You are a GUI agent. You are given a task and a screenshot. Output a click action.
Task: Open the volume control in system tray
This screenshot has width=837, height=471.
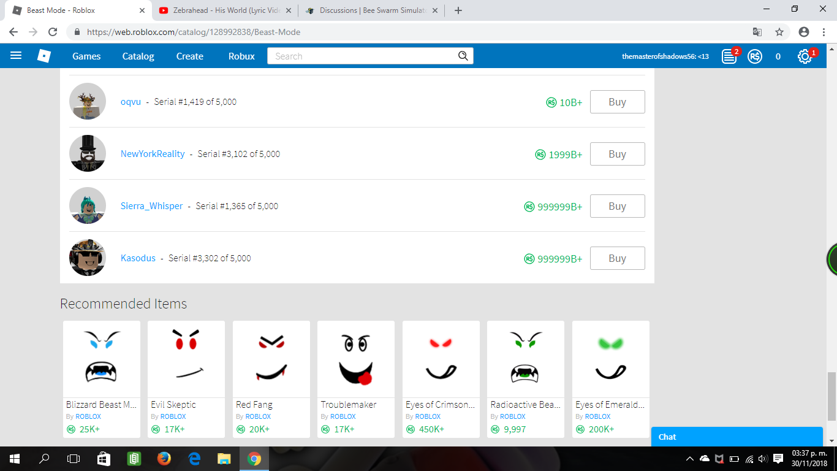coord(763,459)
